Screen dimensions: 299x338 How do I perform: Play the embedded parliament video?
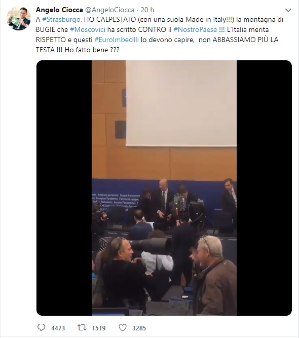point(164,188)
